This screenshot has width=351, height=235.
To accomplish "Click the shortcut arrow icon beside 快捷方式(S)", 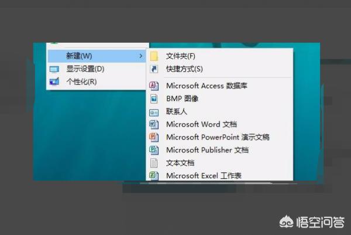I will (154, 69).
